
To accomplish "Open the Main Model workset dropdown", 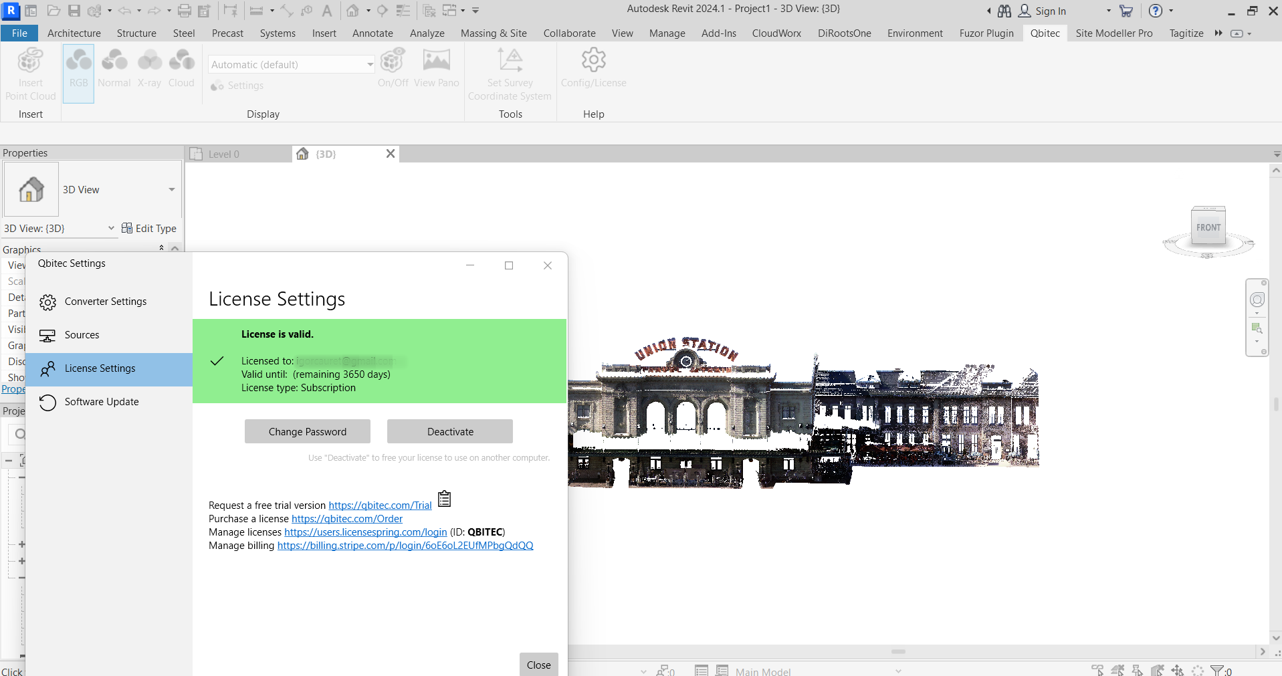I will click(x=818, y=671).
